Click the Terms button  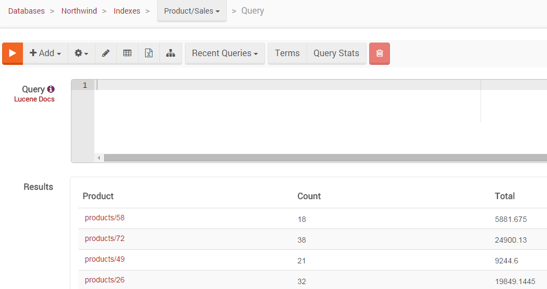[287, 53]
